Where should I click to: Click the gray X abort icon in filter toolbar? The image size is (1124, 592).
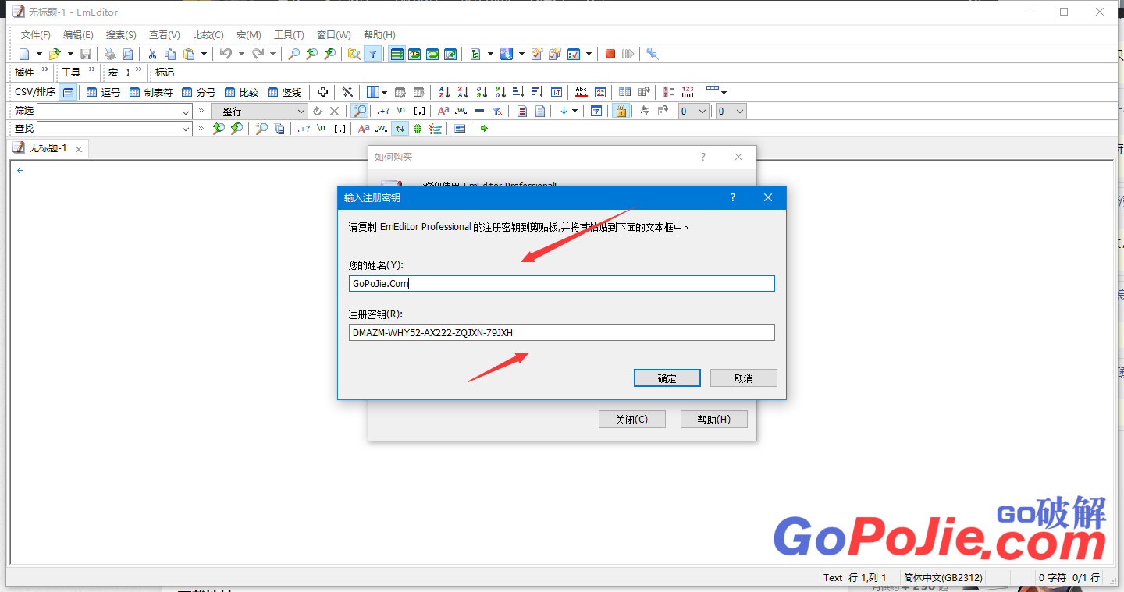[x=334, y=111]
